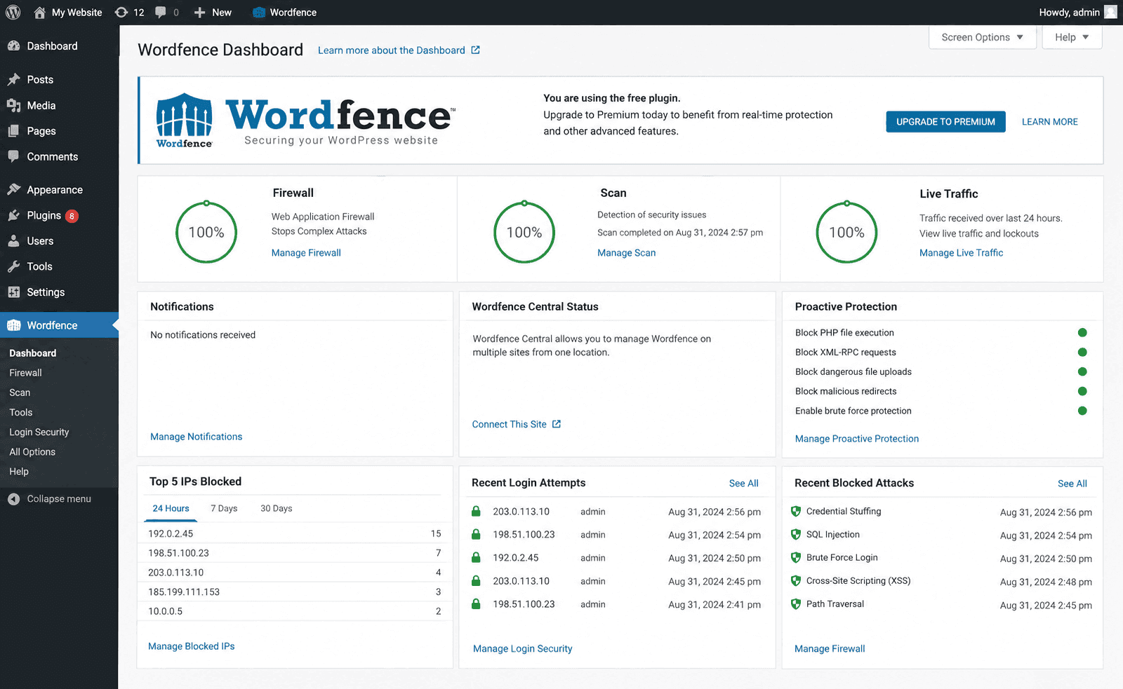Click lock icon for 2:56 pm login
This screenshot has width=1123, height=689.
tap(476, 512)
